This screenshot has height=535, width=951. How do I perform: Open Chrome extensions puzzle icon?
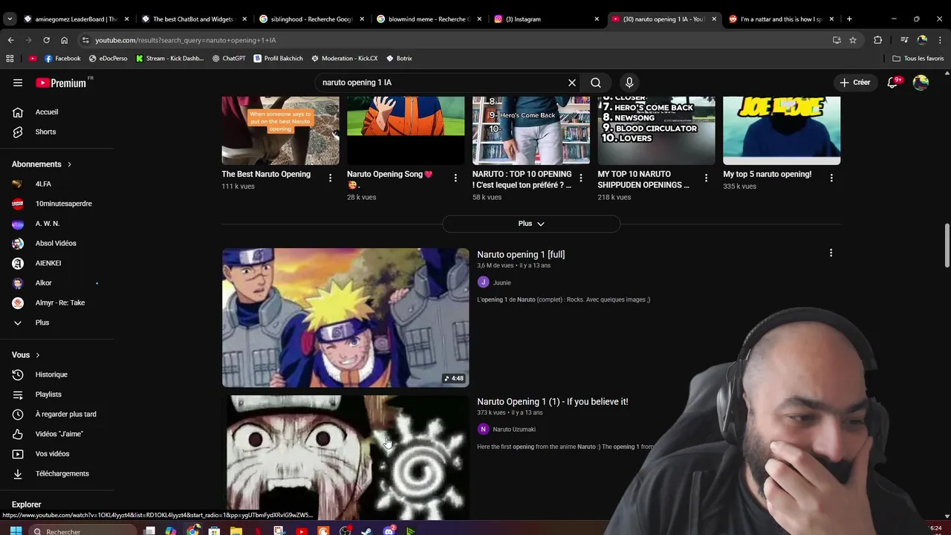pyautogui.click(x=877, y=40)
